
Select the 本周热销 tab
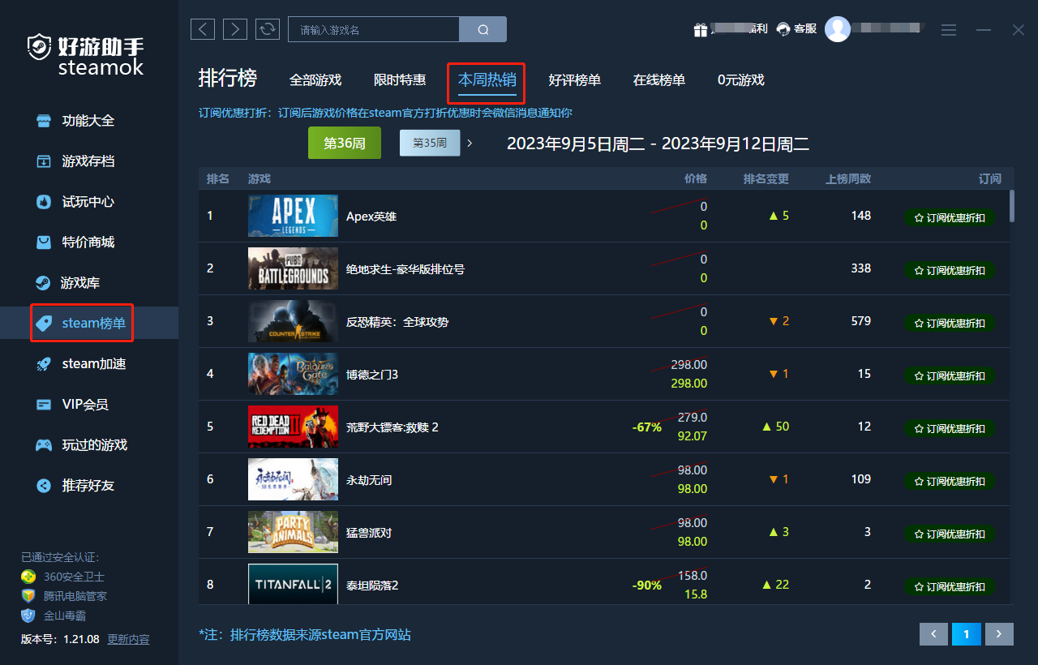487,80
